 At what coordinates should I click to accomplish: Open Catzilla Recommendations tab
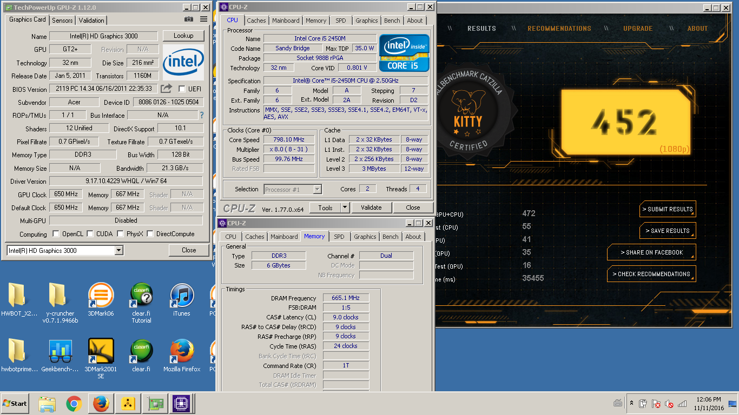[x=559, y=29]
